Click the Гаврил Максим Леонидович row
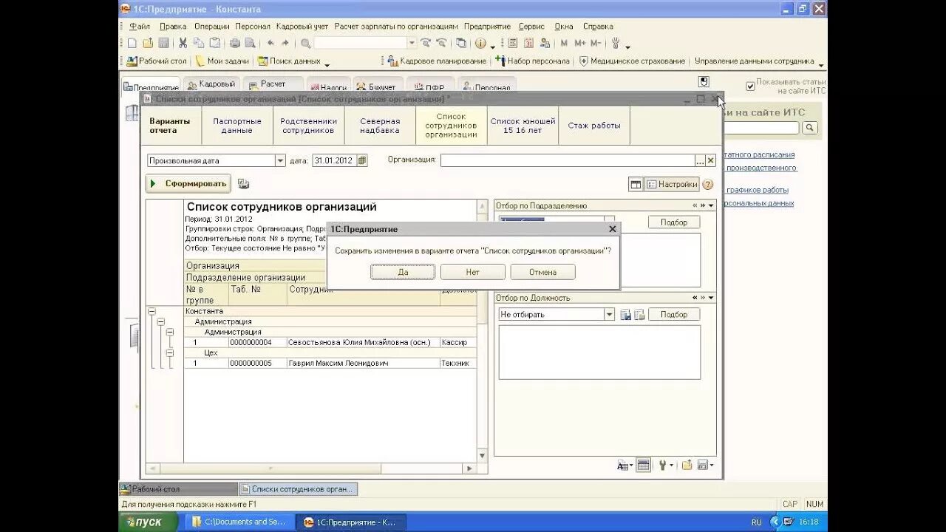Screen dimensions: 946x532 [330, 363]
